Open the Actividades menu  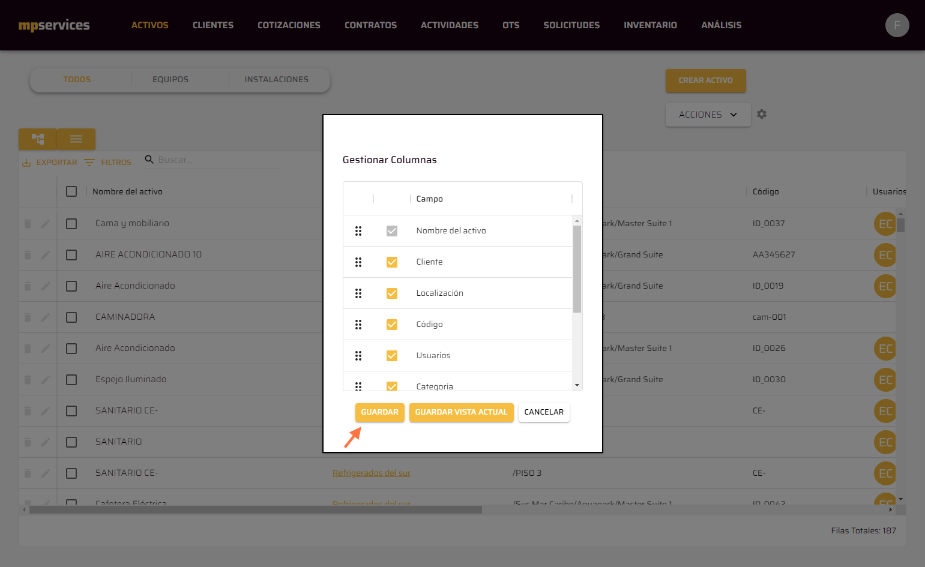click(x=450, y=25)
